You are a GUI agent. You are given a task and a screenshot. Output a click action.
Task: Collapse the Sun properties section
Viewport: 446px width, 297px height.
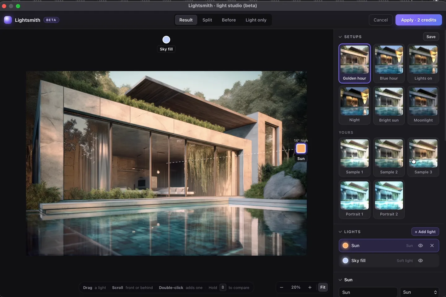[x=340, y=280]
